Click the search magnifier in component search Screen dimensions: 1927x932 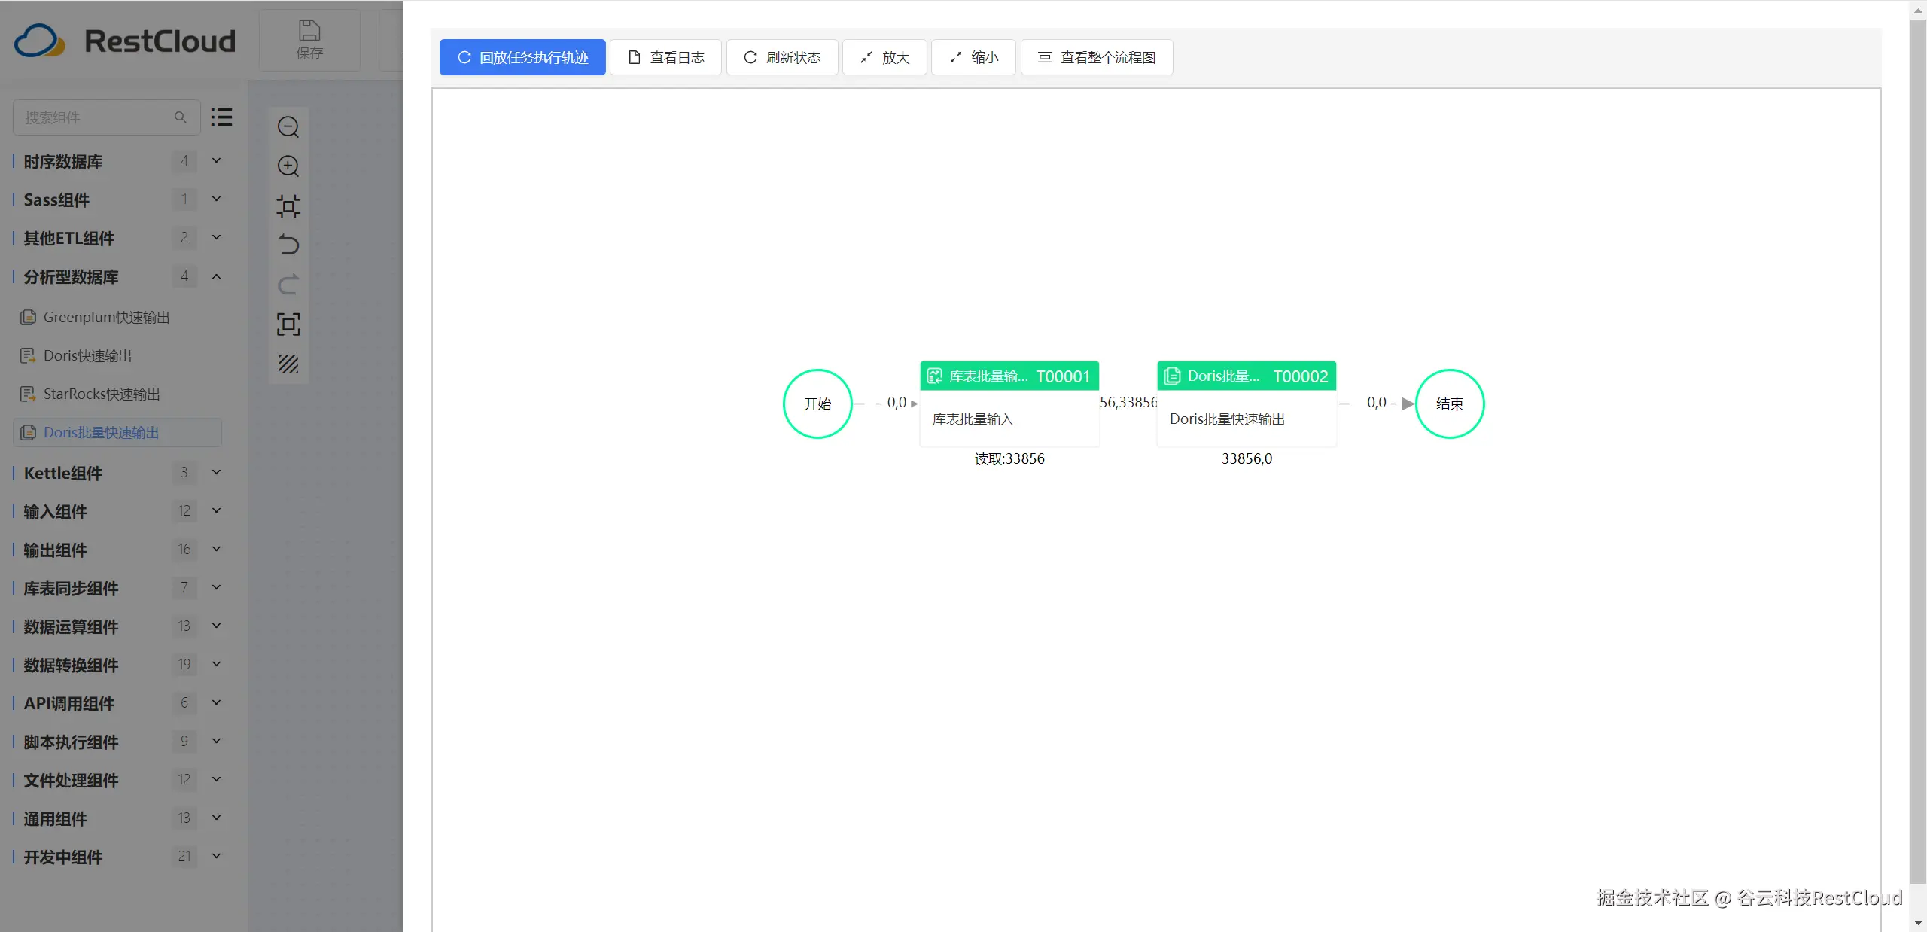181,117
